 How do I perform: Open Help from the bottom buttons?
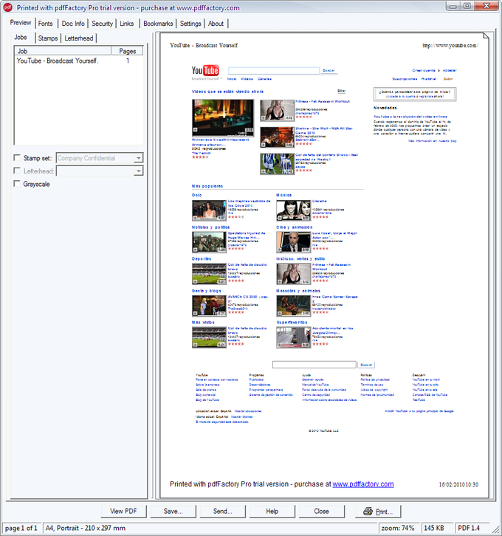(272, 511)
